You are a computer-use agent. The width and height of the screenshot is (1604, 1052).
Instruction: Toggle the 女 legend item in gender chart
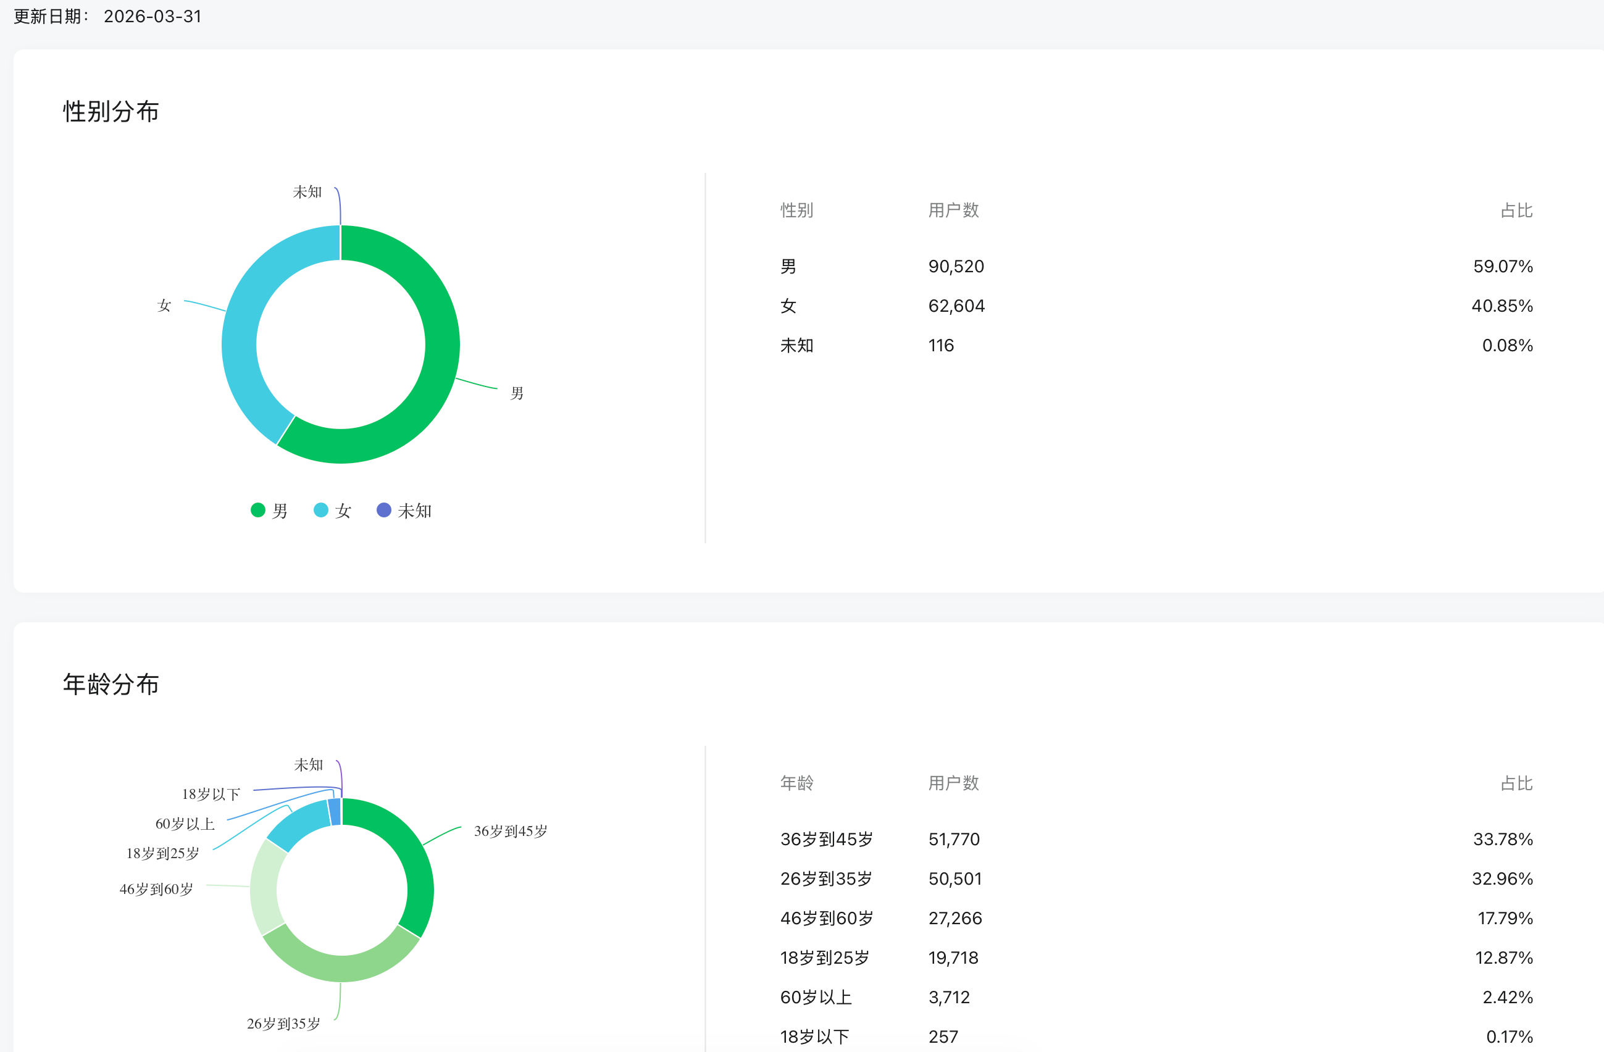point(343,511)
